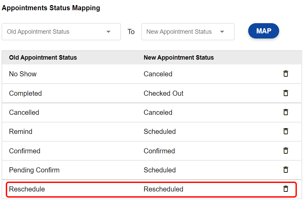Delete the Remind to Scheduled mapping
The image size is (303, 200).
[x=286, y=132]
